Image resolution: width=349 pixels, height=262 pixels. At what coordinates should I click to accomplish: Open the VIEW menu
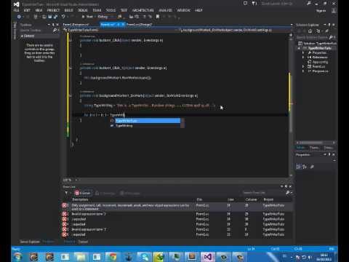coord(39,10)
